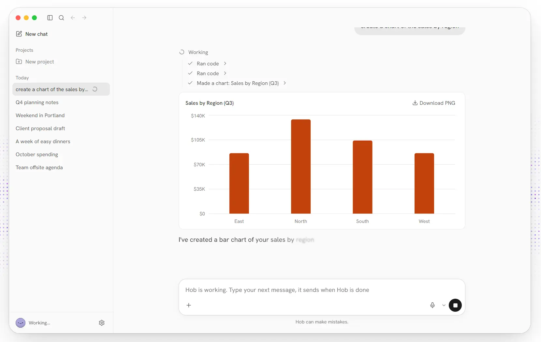Click the West bar in the chart
The width and height of the screenshot is (541, 342).
point(424,183)
